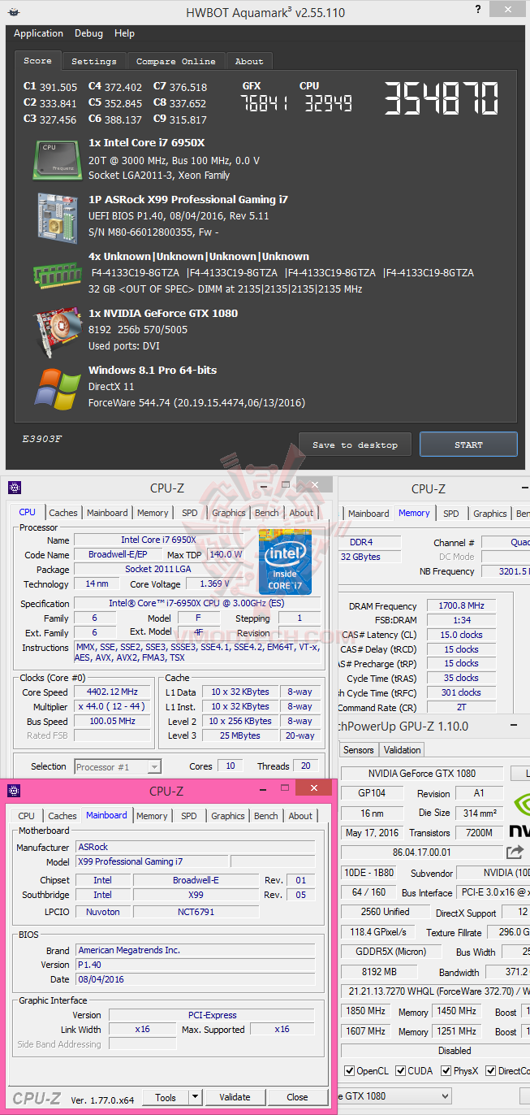
Task: Click the purple CPU-Z icon in the CPU tab window title bar
Action: tap(15, 488)
